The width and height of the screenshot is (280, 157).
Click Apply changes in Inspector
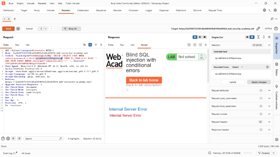[259, 82]
